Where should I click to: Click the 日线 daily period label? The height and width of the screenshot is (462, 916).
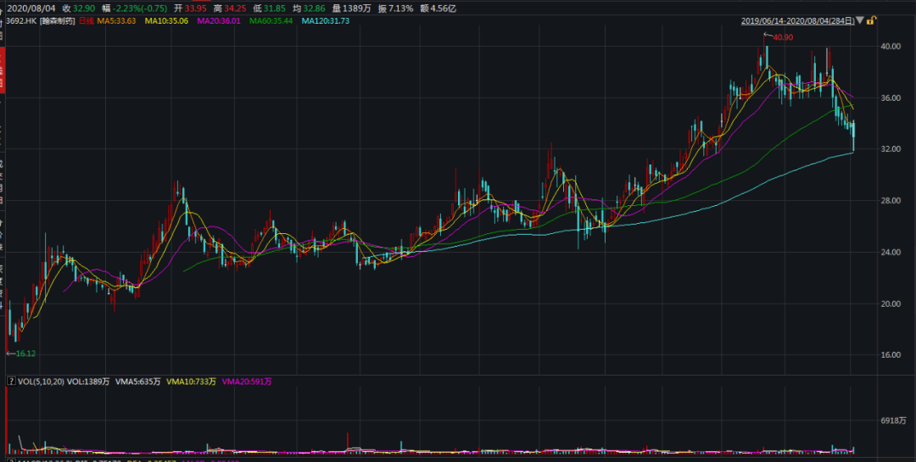[86, 19]
